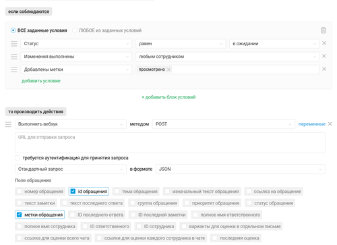Viewport: 337px width, 245px height.
Task: Check варианты для оценки в отдельном письме
Action: (x=184, y=226)
